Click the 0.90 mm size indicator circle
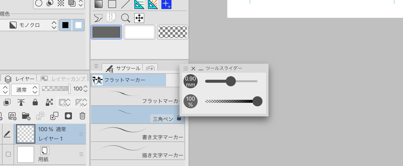This screenshot has width=403, height=166. 190,81
